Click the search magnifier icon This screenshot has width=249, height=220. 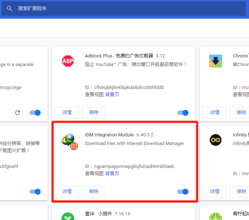(10, 8)
